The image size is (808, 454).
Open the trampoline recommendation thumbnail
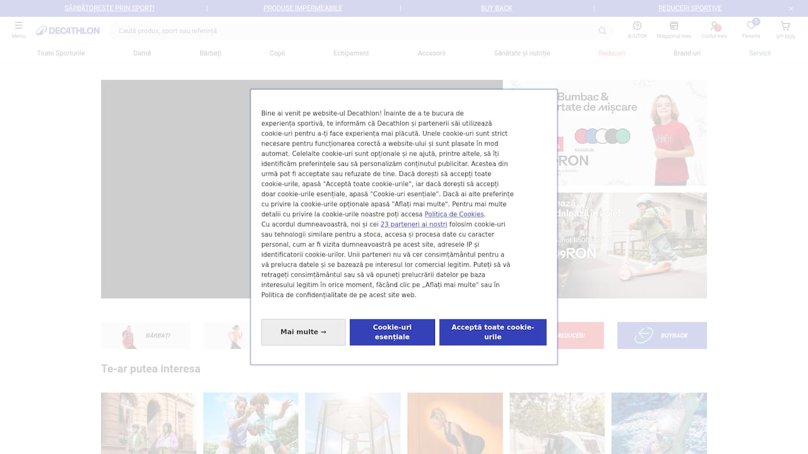pos(353,423)
